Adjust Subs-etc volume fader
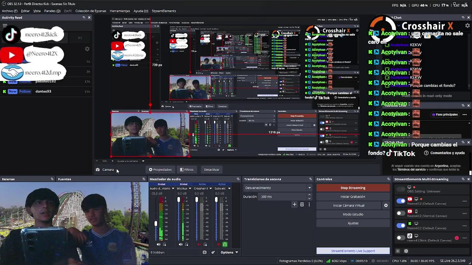Screen dimensions: 472x265 click(x=216, y=200)
